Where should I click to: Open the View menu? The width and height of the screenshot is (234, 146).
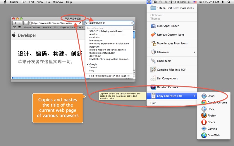pos(40,2)
